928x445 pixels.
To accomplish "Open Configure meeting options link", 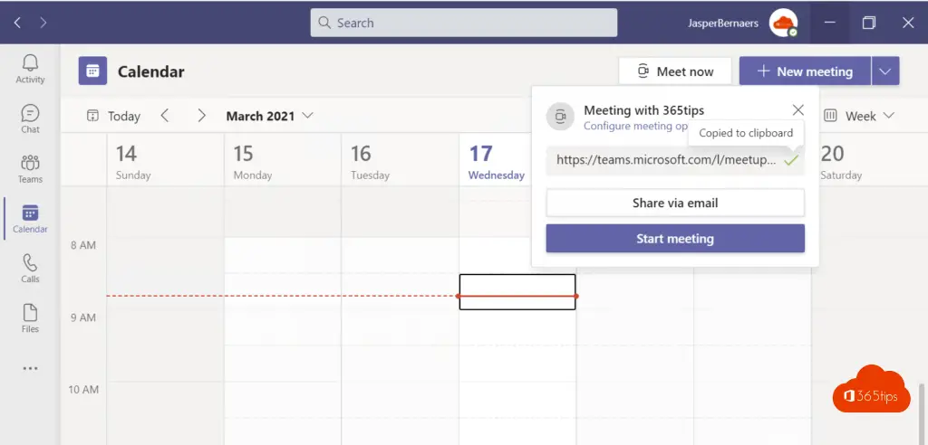I will [634, 127].
